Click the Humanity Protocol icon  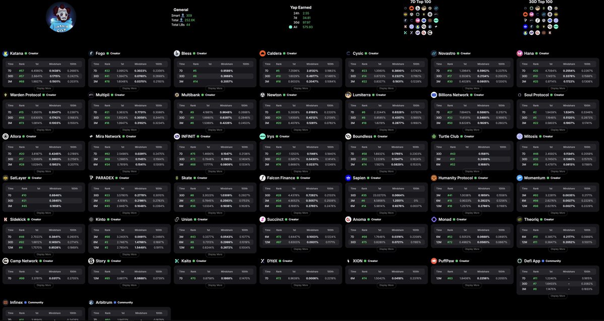click(434, 178)
